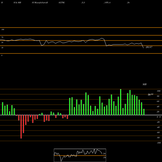Click the 50 level label on RSI axis

tap(2, 42)
